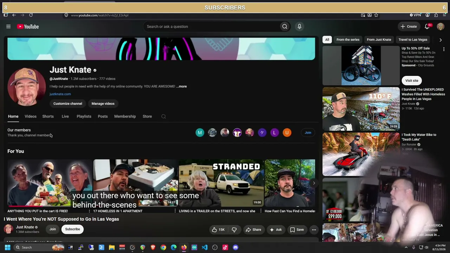The width and height of the screenshot is (450, 253).
Task: Open the channel Shorts tab
Action: pyautogui.click(x=48, y=117)
